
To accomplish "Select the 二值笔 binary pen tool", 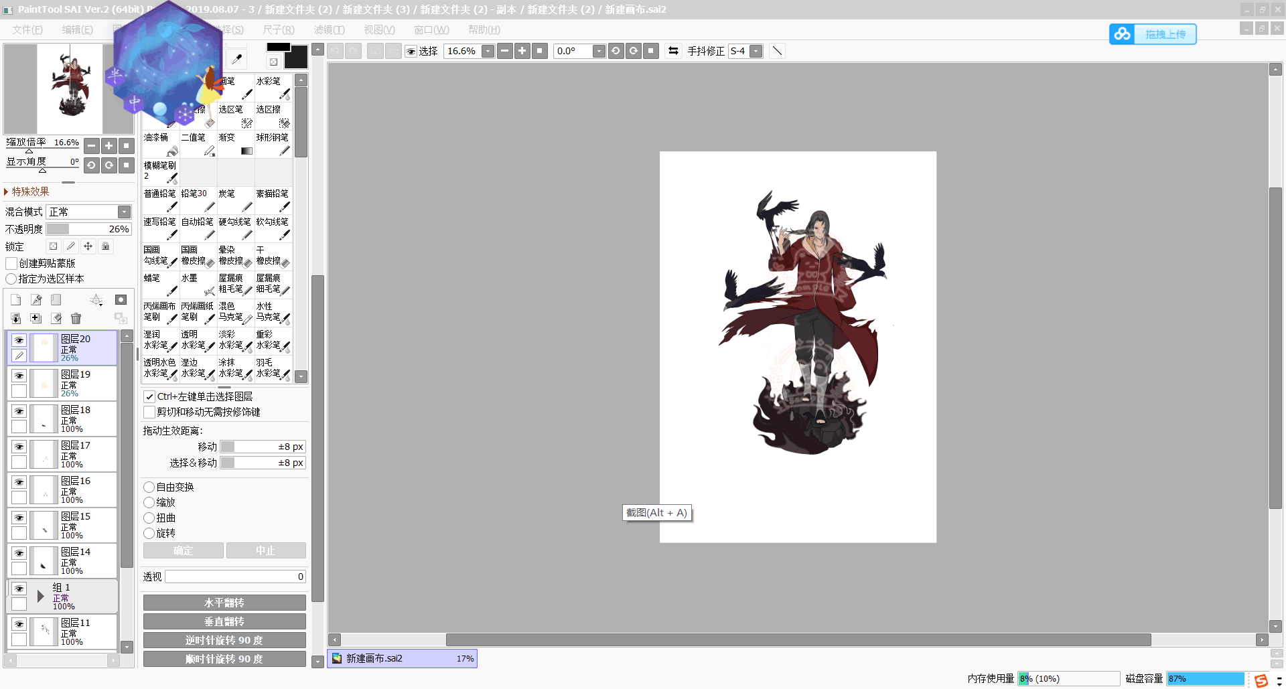I will click(198, 145).
